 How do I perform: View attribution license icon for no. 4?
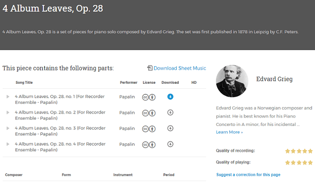[152, 145]
